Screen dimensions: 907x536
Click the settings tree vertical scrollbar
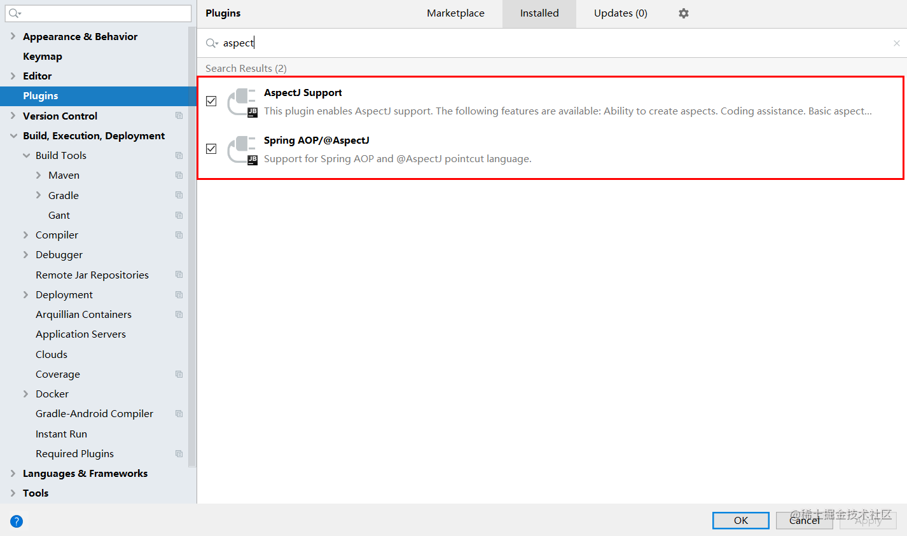click(x=192, y=248)
